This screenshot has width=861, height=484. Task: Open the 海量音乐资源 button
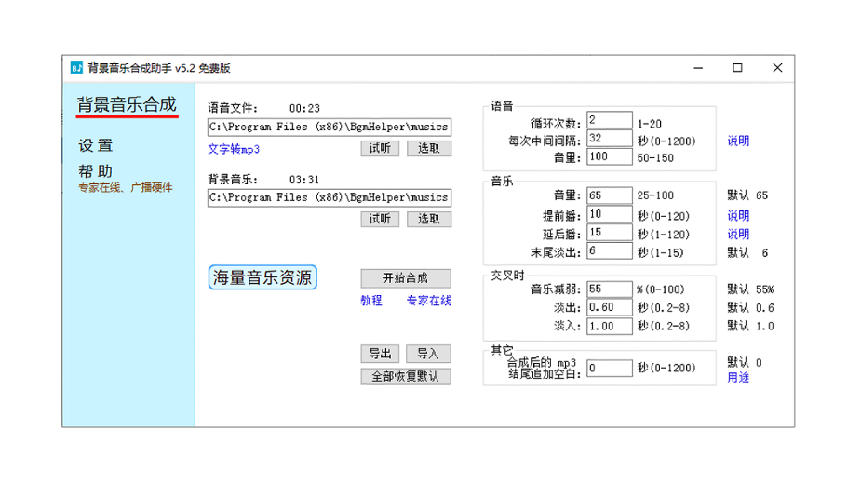click(262, 277)
